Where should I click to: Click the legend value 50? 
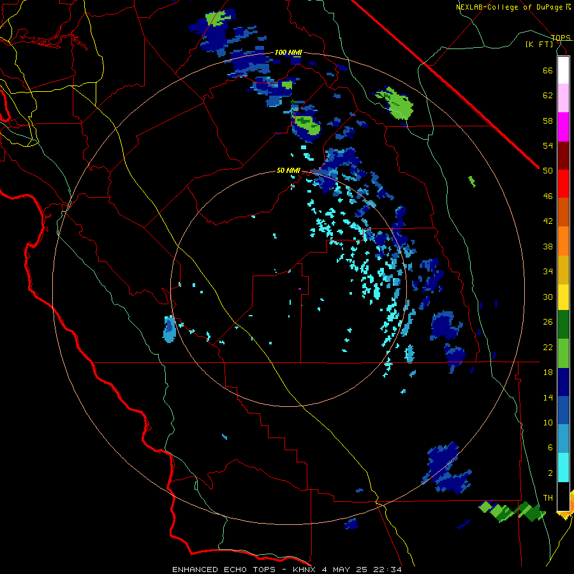548,170
